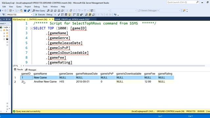
Task: Collapse the Da folder tree node
Action: (x=1, y=30)
